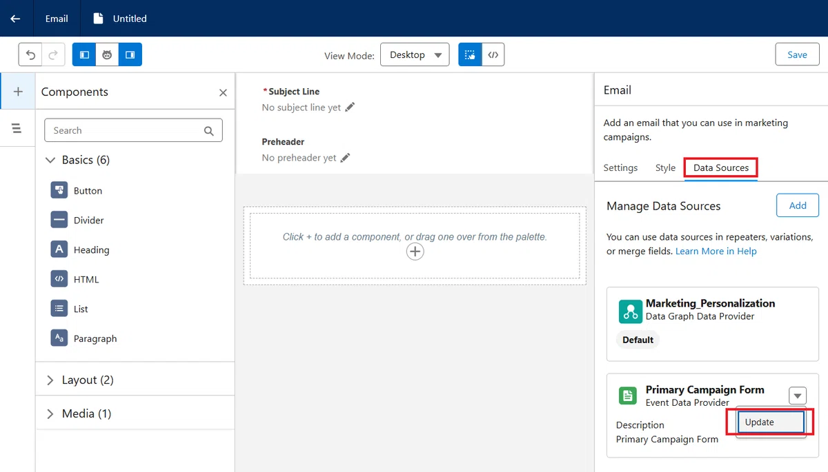Close the Components panel
Screen dimensions: 828x472
pyautogui.click(x=223, y=92)
